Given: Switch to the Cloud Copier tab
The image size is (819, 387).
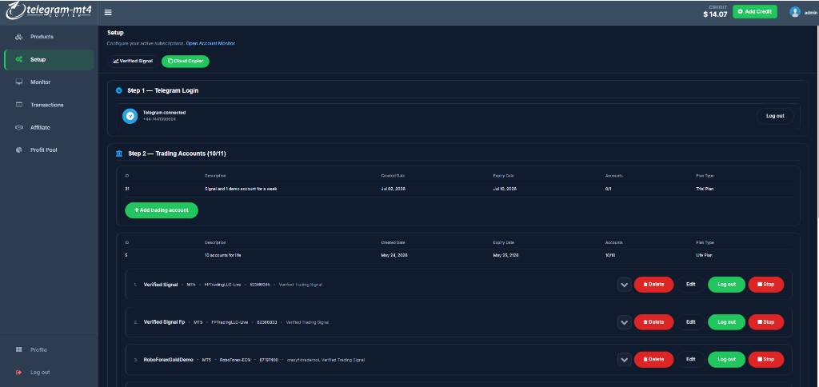Looking at the screenshot, I should pyautogui.click(x=186, y=61).
